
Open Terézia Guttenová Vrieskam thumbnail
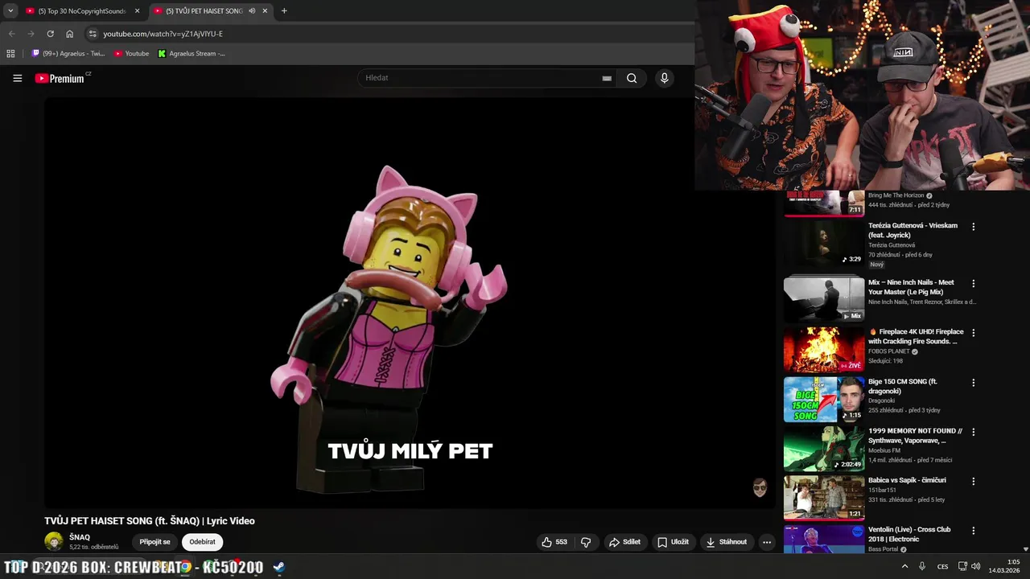click(x=824, y=244)
